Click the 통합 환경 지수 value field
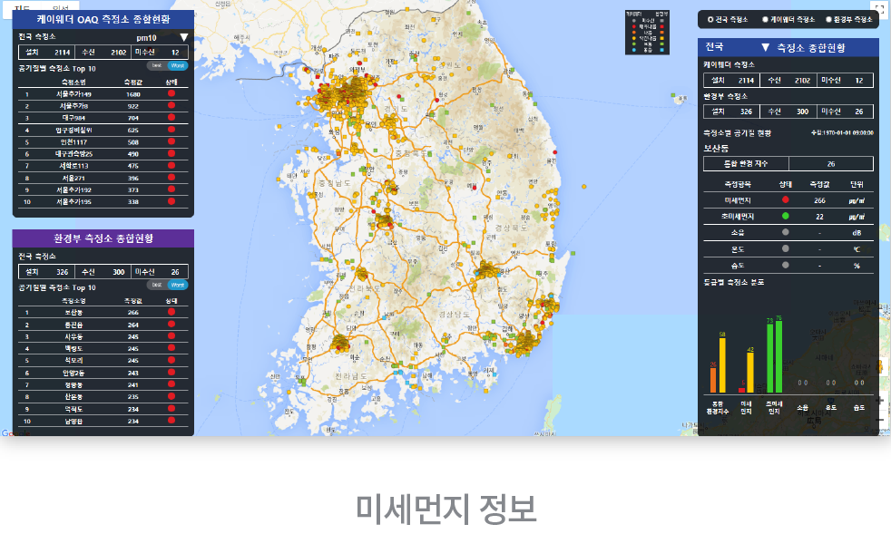The image size is (891, 534). (830, 164)
